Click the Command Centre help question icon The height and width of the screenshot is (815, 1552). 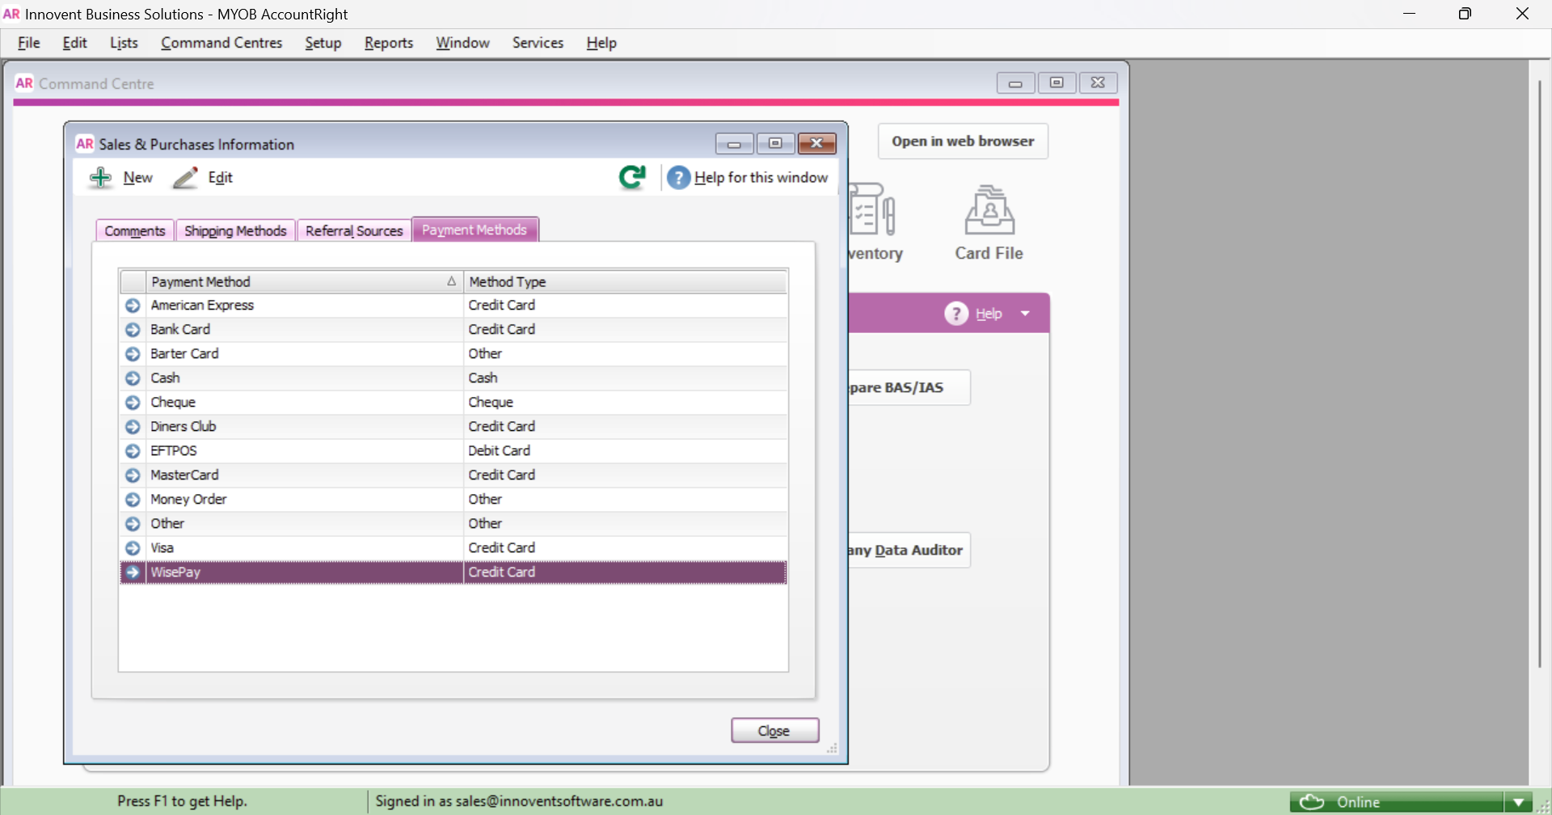click(956, 314)
